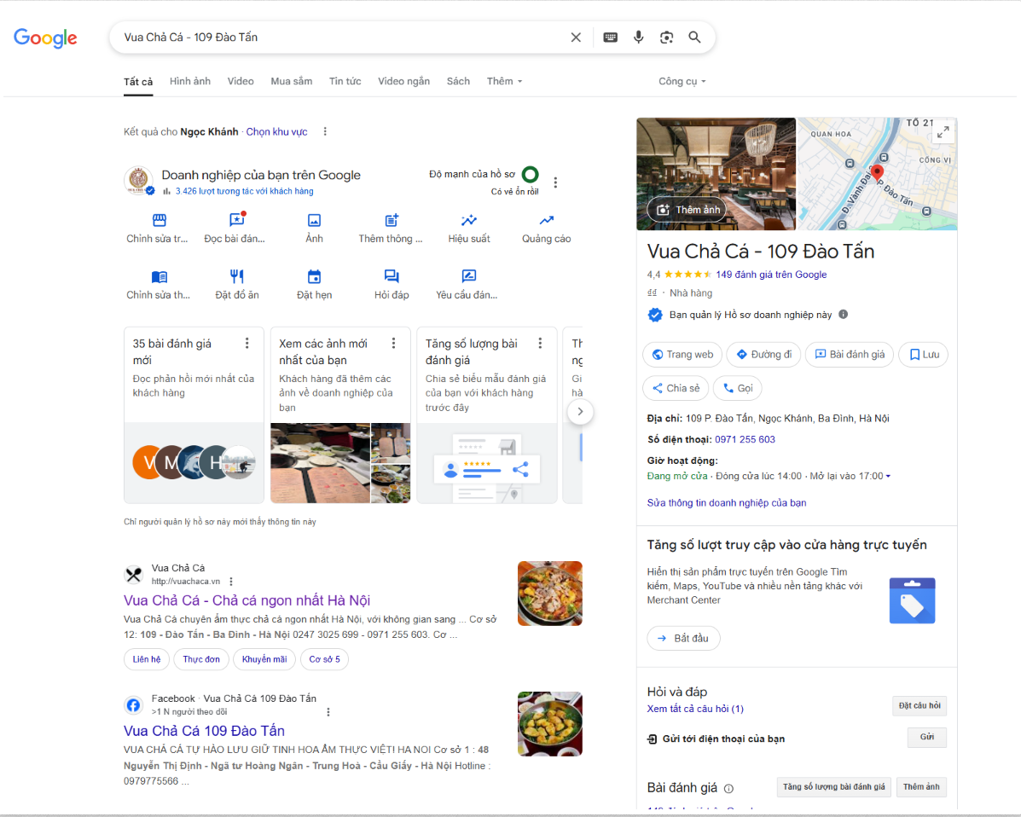
Task: Click the Lưu save button
Action: pyautogui.click(x=923, y=354)
